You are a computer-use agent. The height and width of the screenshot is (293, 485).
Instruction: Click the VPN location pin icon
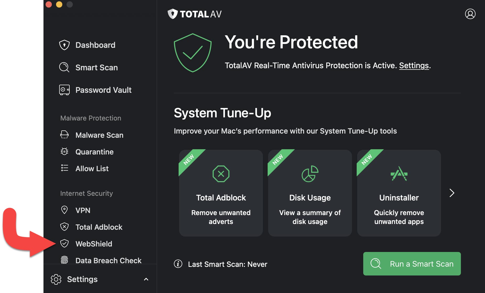64,210
